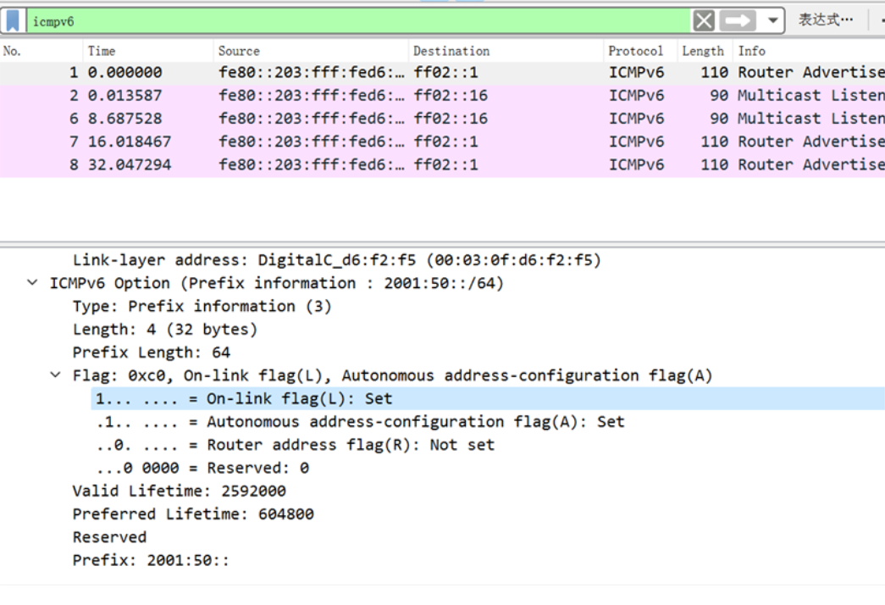The width and height of the screenshot is (885, 605).
Task: Select packet 8 at time 32.047294
Action: (442, 165)
